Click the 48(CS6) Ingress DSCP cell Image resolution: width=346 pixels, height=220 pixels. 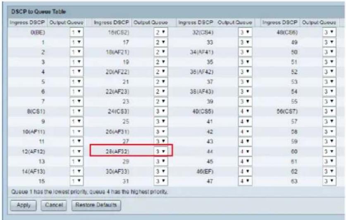pyautogui.click(x=287, y=33)
